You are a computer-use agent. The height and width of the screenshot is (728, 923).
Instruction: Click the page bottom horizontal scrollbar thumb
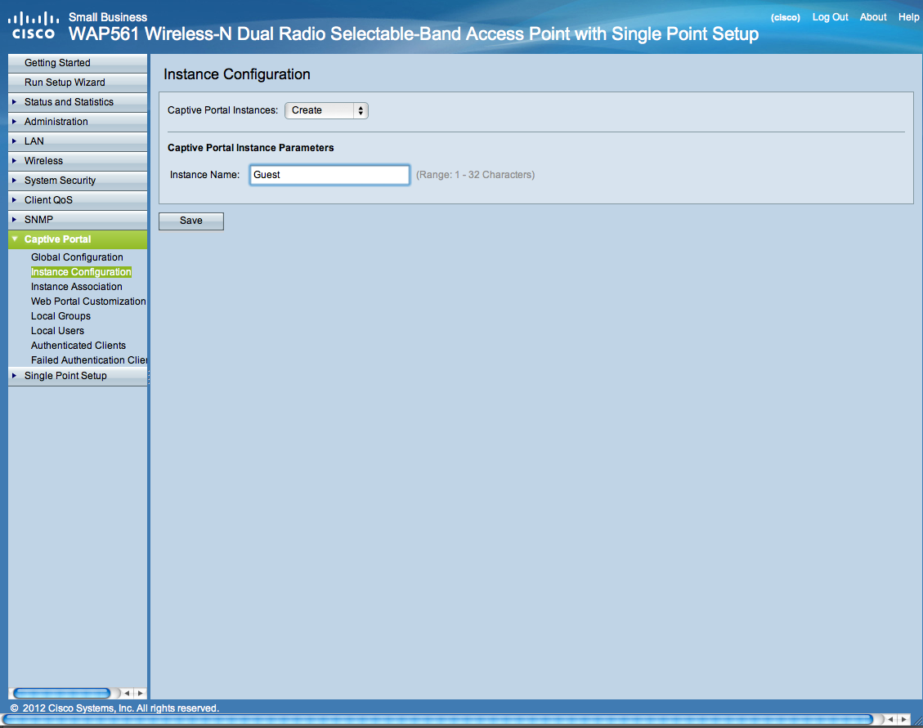[438, 719]
